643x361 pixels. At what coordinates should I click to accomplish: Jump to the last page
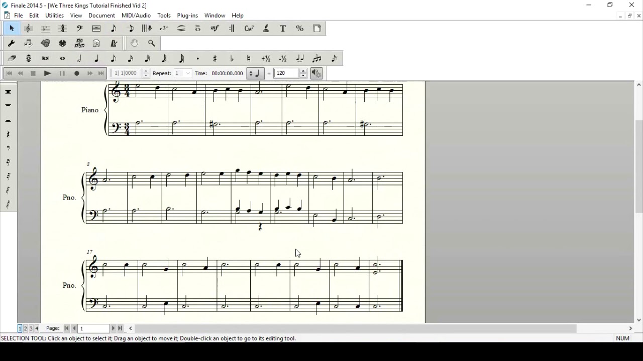pyautogui.click(x=121, y=328)
